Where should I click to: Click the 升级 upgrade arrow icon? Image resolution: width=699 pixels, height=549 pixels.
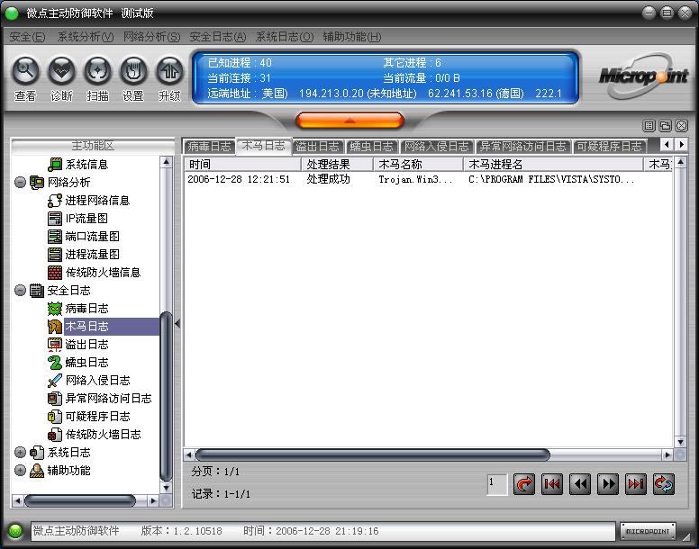169,71
